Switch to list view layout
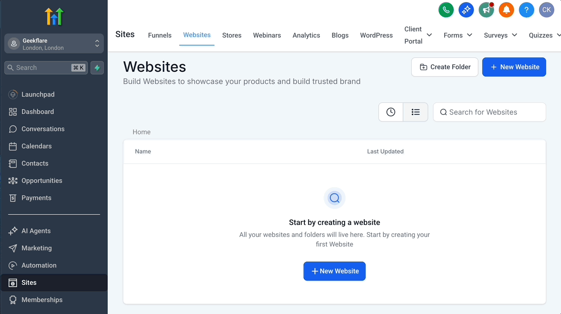Image resolution: width=561 pixels, height=314 pixels. tap(415, 112)
